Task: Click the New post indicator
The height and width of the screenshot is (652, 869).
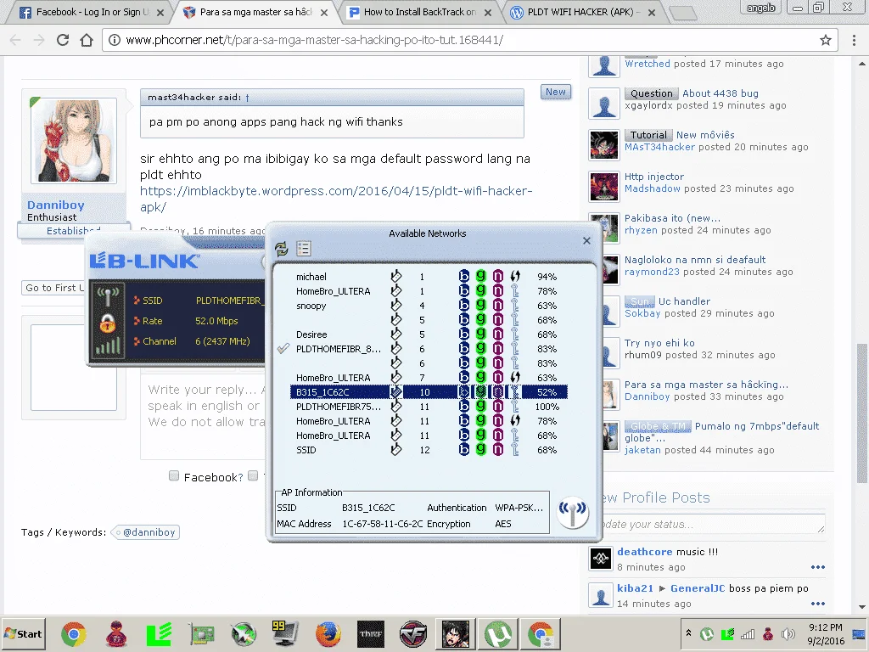Action: (555, 92)
